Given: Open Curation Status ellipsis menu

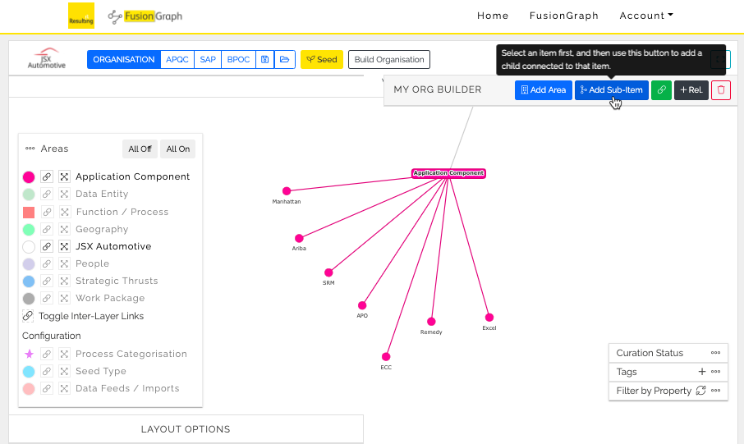Looking at the screenshot, I should tap(715, 352).
